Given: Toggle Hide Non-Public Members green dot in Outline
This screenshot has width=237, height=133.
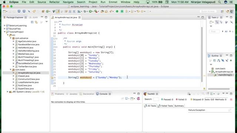Looking at the screenshot, I should tap(231, 61).
